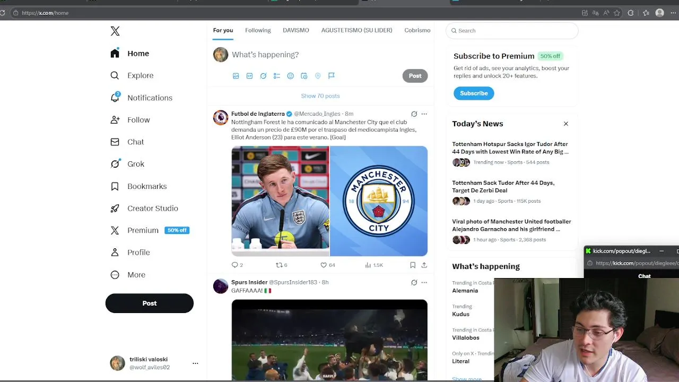Schedule post icon in composer
Image resolution: width=679 pixels, height=382 pixels.
click(304, 76)
